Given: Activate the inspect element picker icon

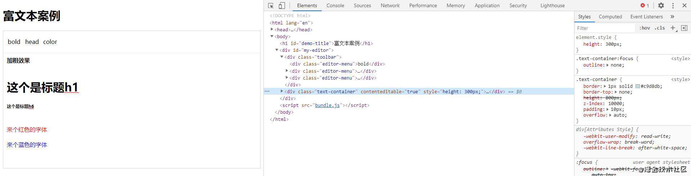Looking at the screenshot, I should tap(271, 5).
